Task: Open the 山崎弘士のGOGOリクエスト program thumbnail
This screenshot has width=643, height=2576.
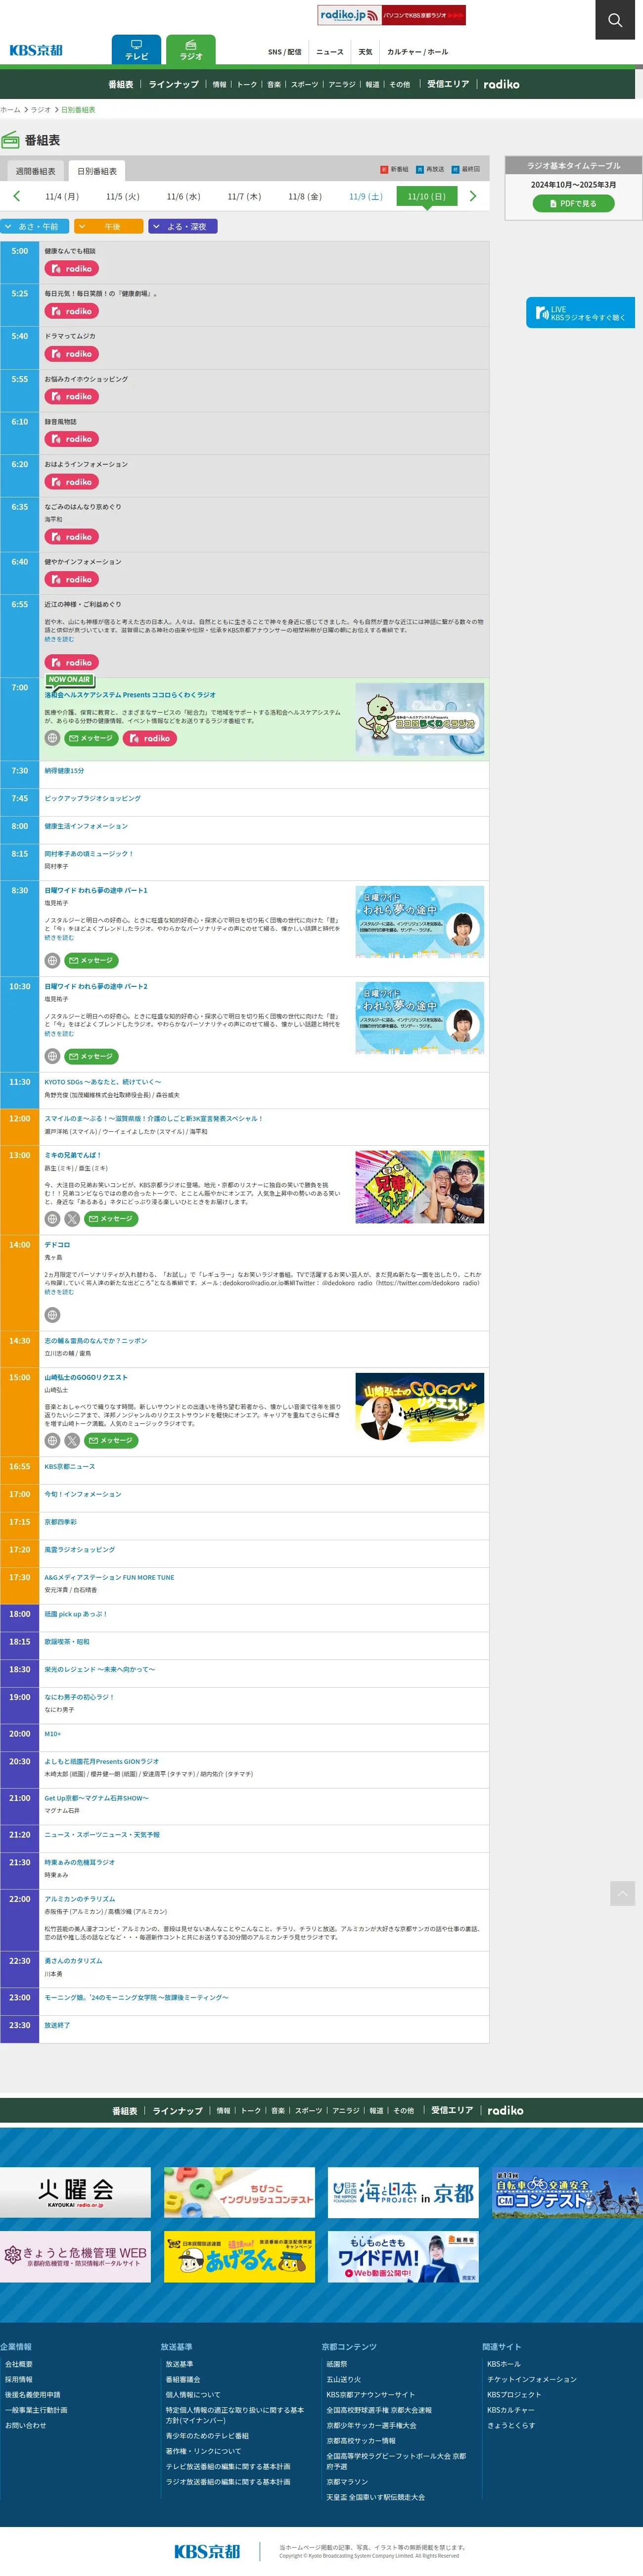Action: tap(420, 1408)
